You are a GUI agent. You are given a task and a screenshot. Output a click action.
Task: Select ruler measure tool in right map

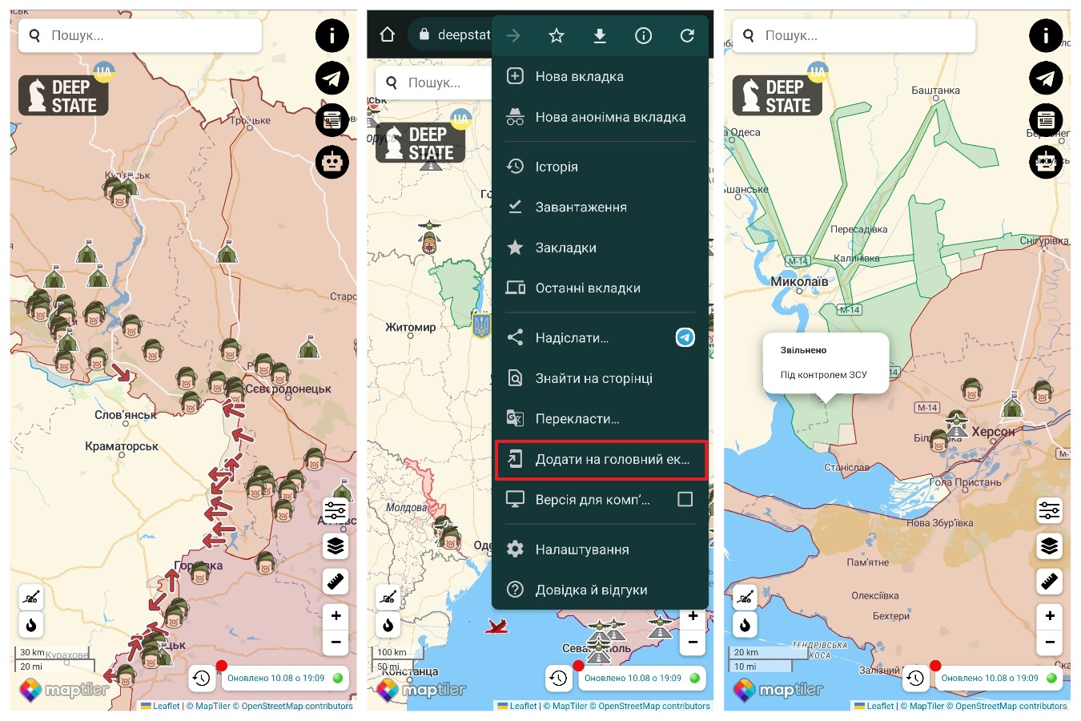[1049, 582]
